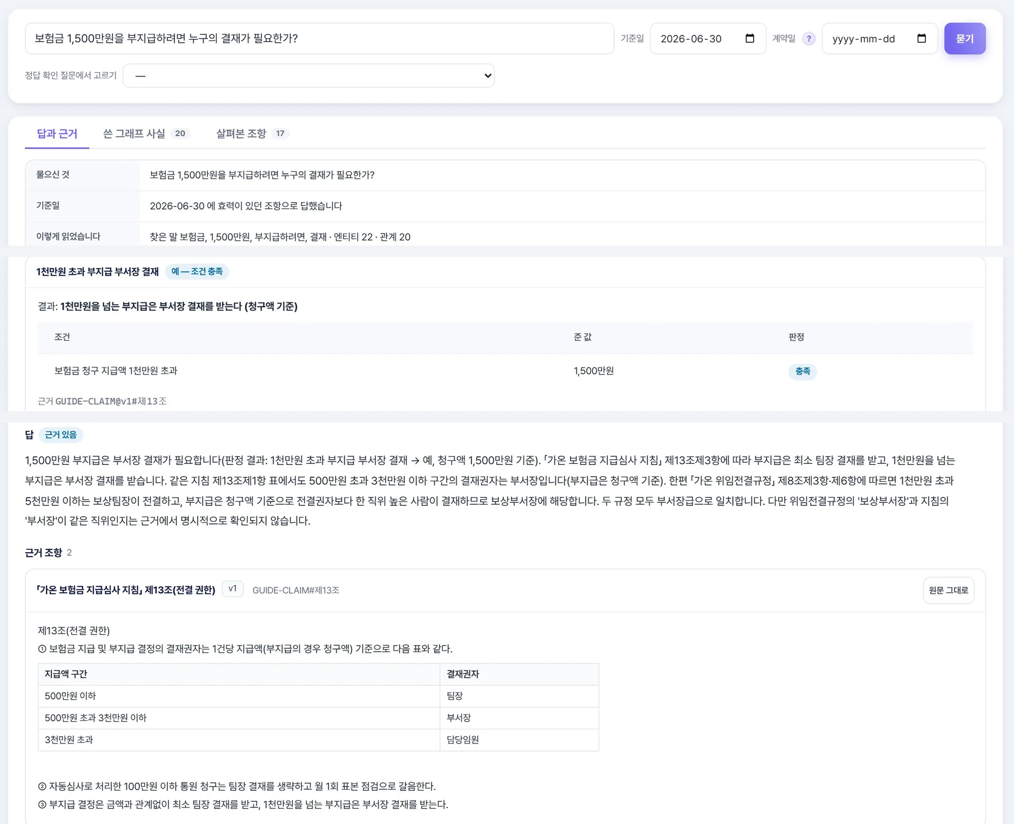Click the 보험금 청구 지급액 1천만원 초과 condition

pos(115,371)
